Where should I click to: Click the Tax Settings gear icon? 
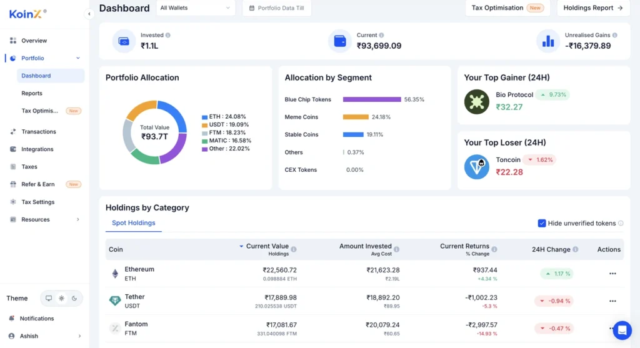pos(13,202)
